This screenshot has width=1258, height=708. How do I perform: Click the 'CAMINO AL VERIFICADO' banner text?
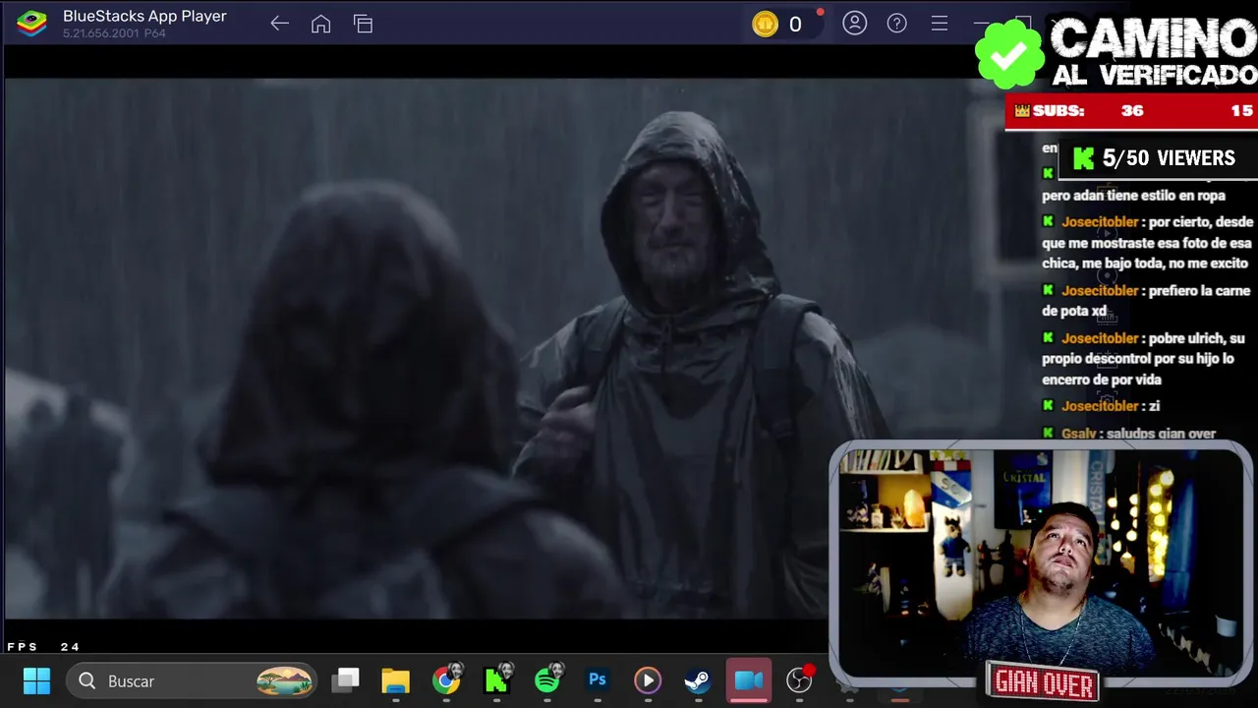pyautogui.click(x=1154, y=53)
